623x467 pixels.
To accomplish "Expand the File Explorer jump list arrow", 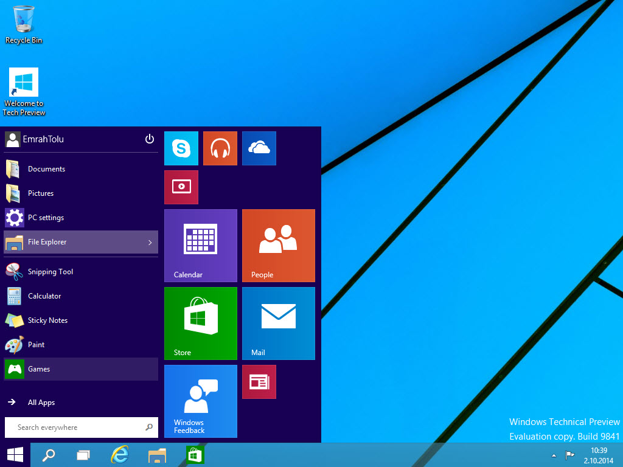I will [150, 242].
